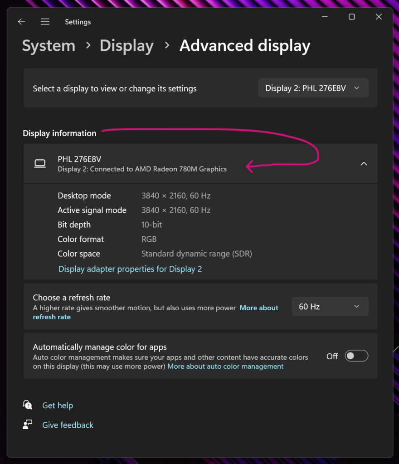Click the monitor icon beside PHL 276E8V

point(40,164)
